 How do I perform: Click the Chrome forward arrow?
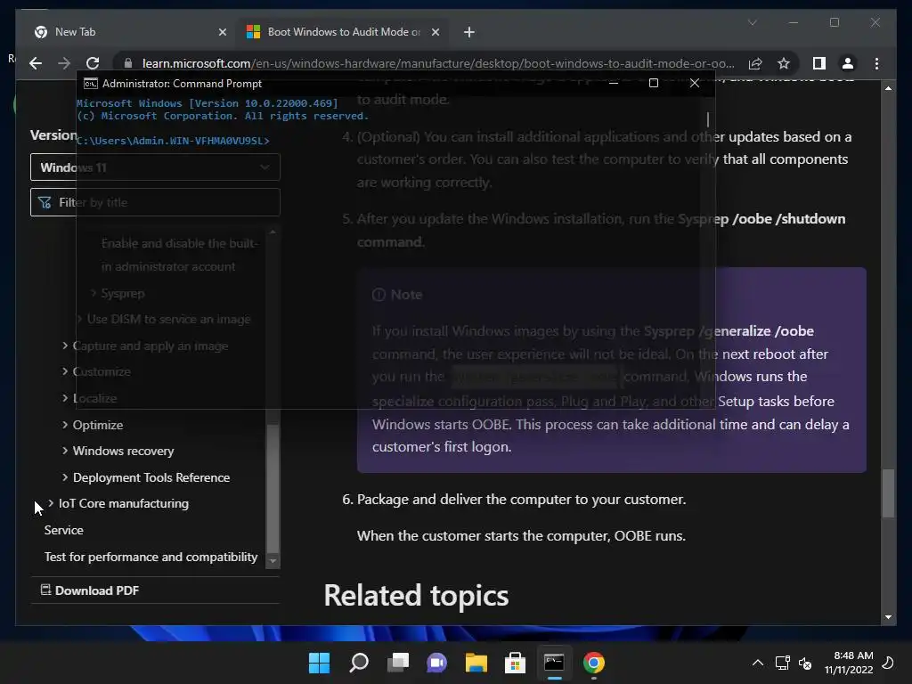click(x=64, y=63)
